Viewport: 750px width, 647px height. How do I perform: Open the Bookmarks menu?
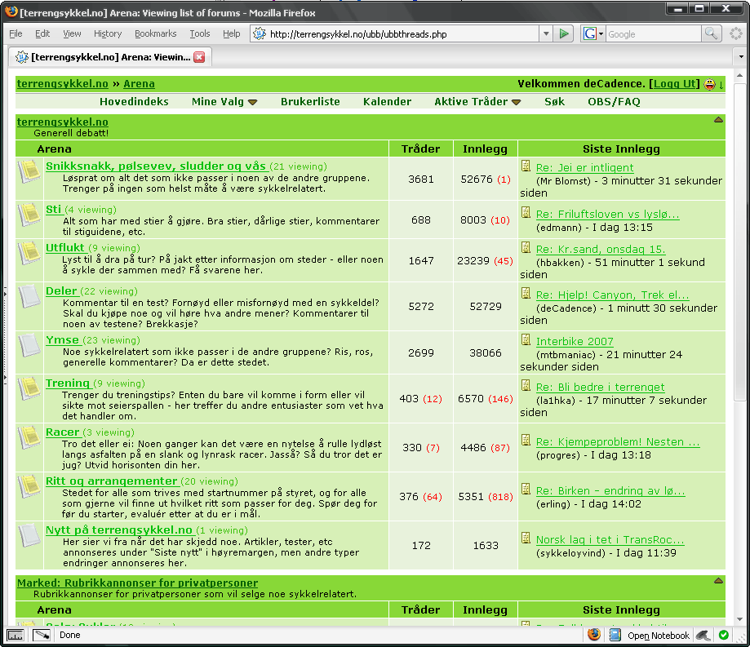tap(155, 33)
